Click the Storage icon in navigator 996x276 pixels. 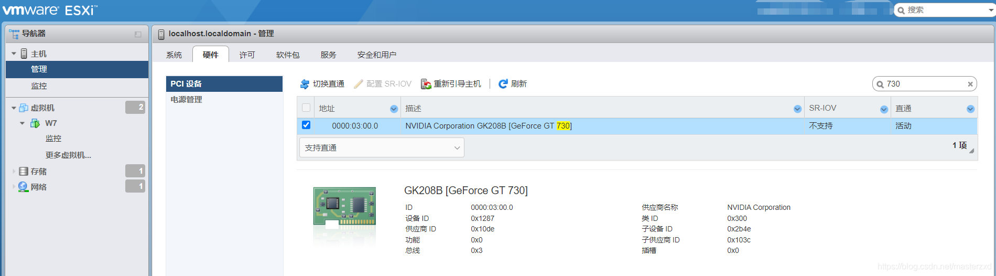pos(24,172)
